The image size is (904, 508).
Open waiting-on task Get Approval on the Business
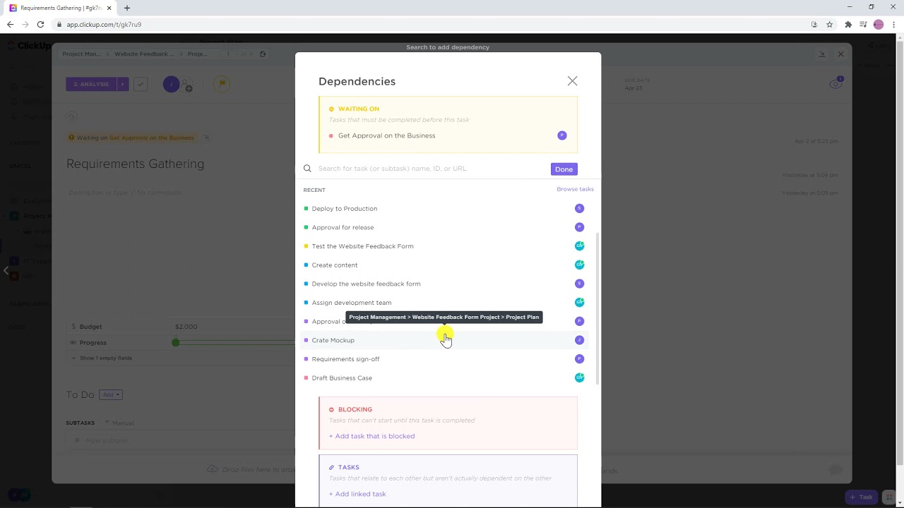click(386, 135)
